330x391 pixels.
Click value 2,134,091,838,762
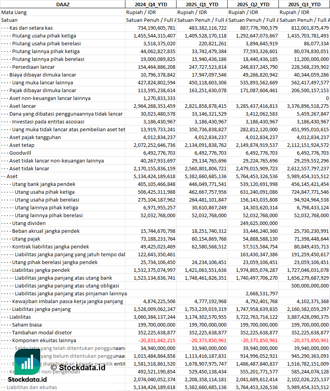pos(206,145)
